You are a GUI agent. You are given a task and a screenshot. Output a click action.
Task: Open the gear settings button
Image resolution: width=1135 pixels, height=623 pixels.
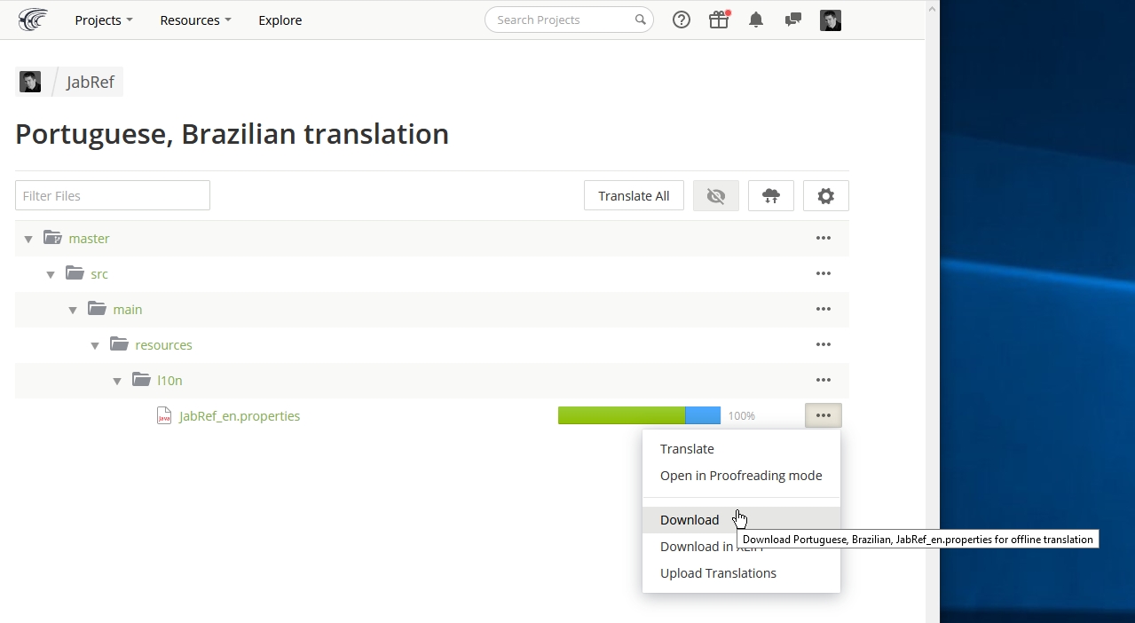(x=825, y=196)
